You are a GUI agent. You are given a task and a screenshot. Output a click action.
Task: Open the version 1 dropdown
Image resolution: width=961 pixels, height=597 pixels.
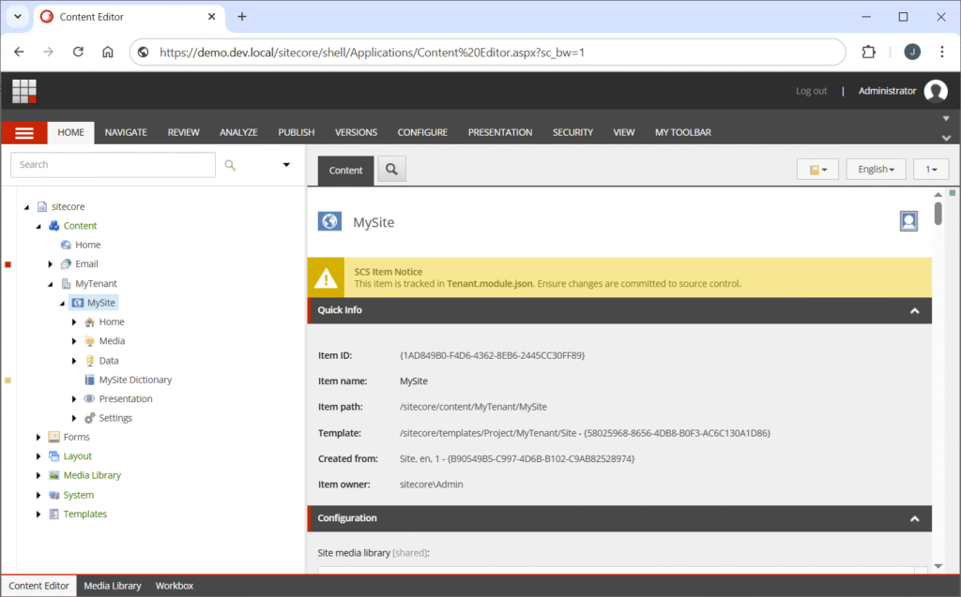[x=931, y=169]
